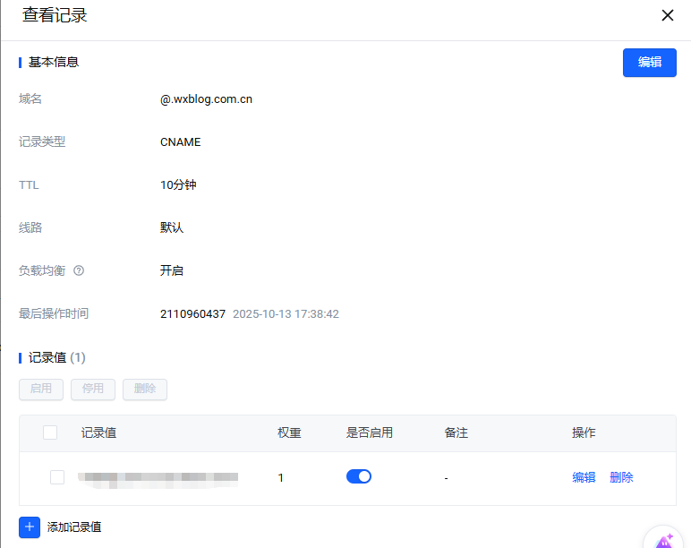Click the disabled 启用 batch button
This screenshot has height=548, width=691.
(41, 390)
